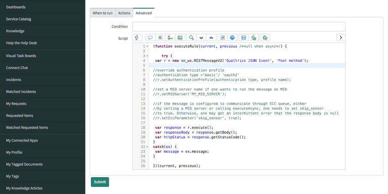
Task: Click the comment toggle icon in script toolbar
Action: coord(150,37)
